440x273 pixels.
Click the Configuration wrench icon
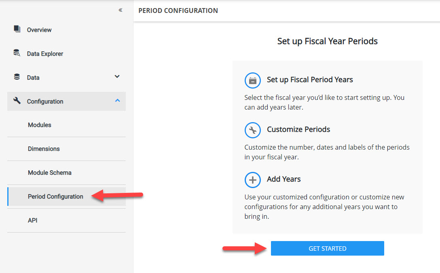click(17, 101)
